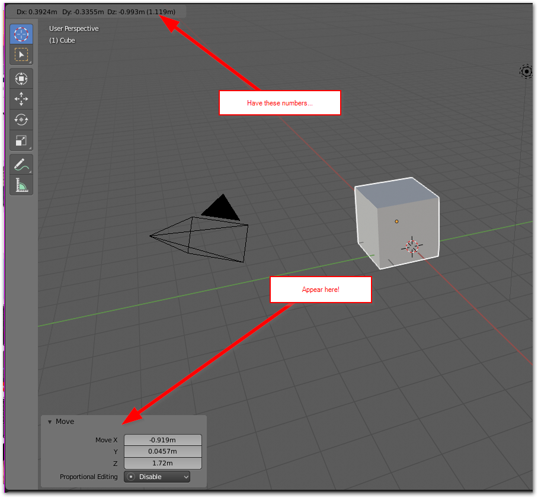The width and height of the screenshot is (538, 498).
Task: Click the 3D cursor on the cube
Action: (412, 246)
